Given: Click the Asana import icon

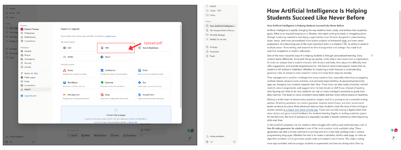Looking at the screenshot, I should (64, 70).
